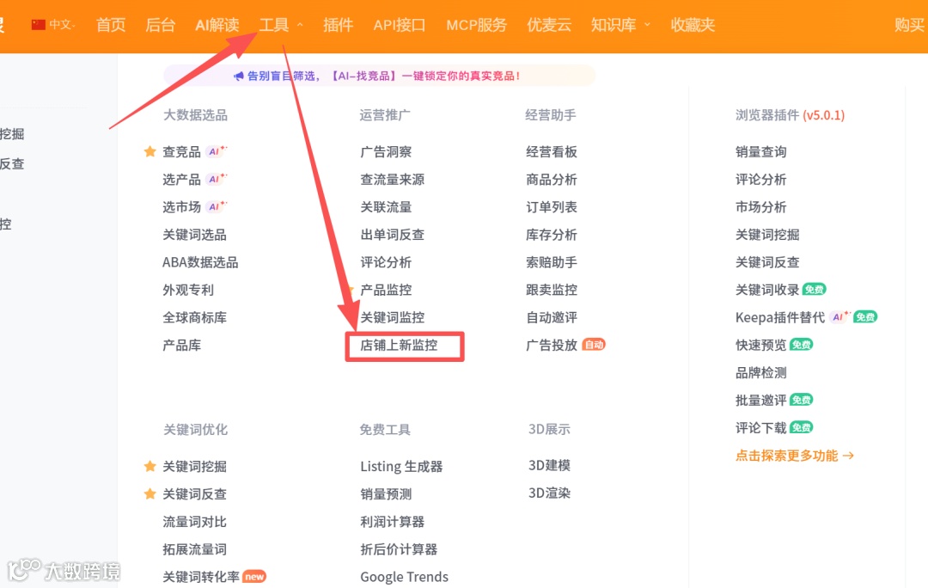Click the AI badge next to 选市场
The image size is (928, 588).
[x=217, y=206]
